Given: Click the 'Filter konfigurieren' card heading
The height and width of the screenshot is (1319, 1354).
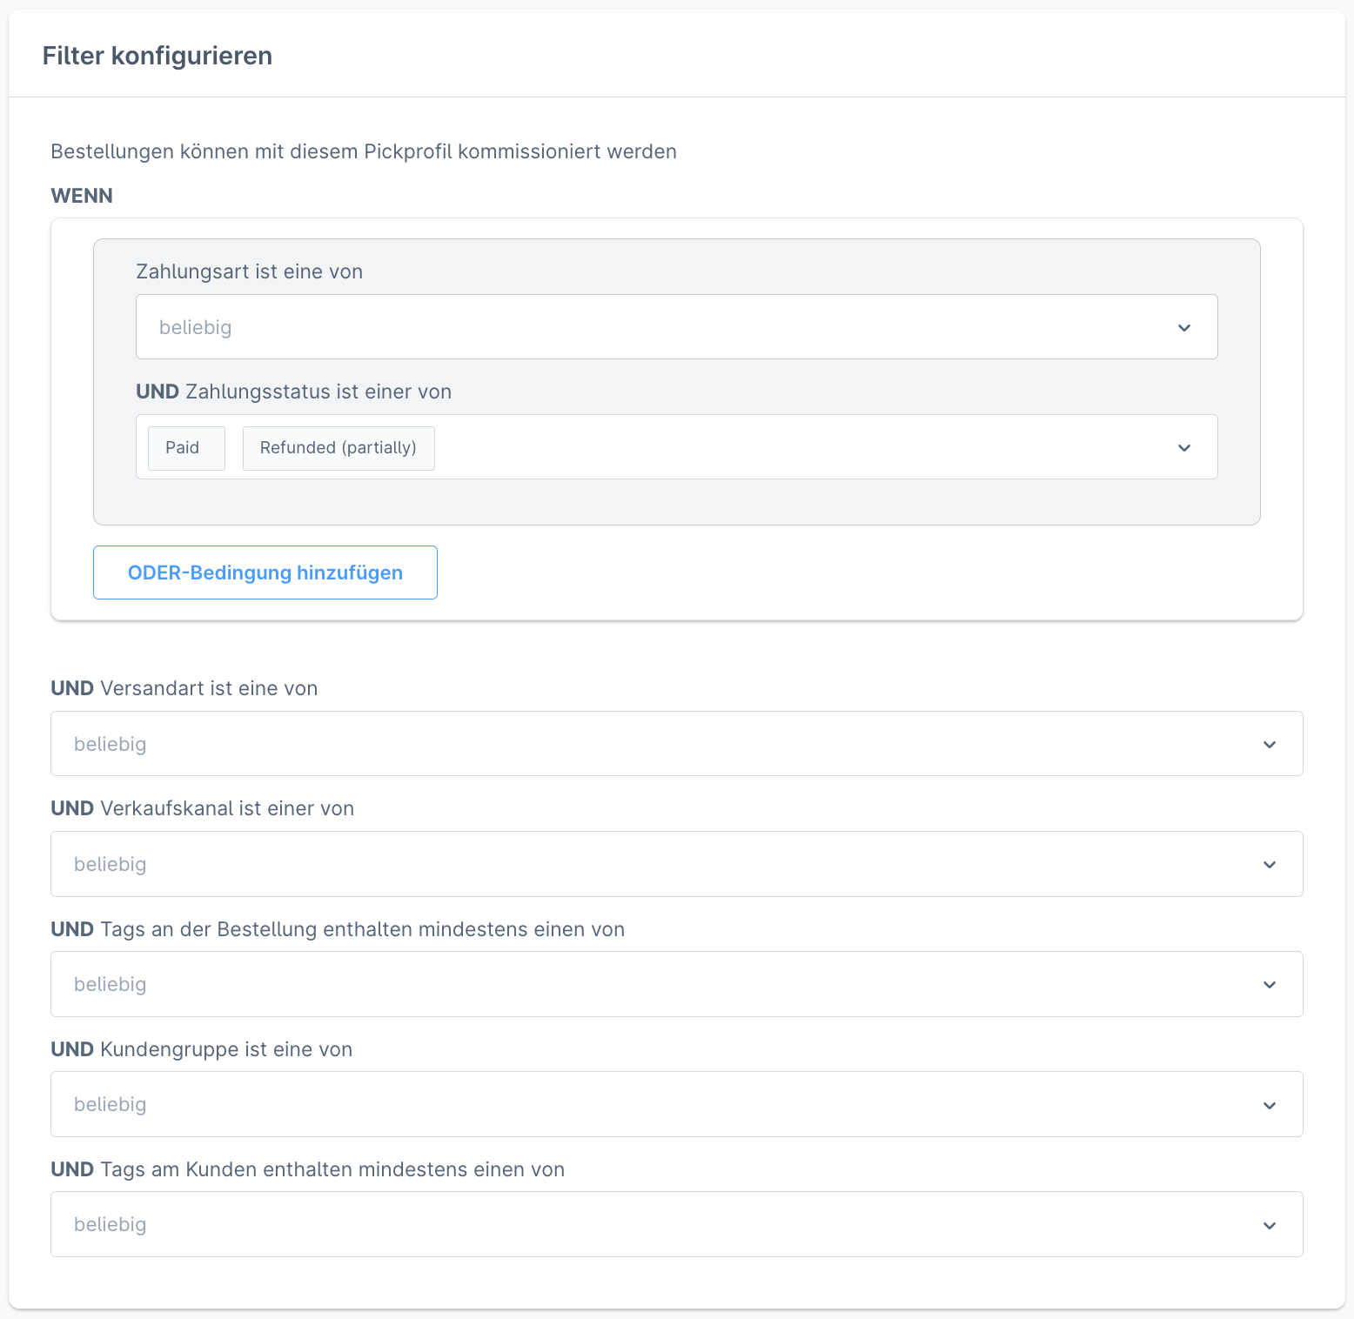Looking at the screenshot, I should tap(158, 56).
